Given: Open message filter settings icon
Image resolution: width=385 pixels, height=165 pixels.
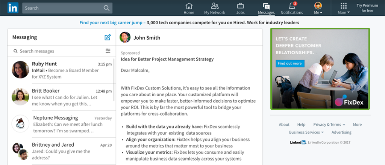Looking at the screenshot, I should (x=108, y=51).
